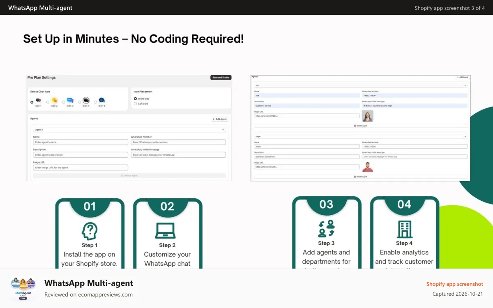Click Joe's 'Customer service' description field
The height and width of the screenshot is (308, 493).
[x=307, y=106]
